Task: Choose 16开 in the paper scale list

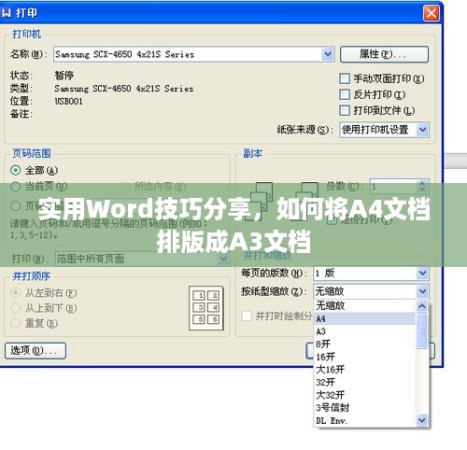Action: pyautogui.click(x=364, y=357)
